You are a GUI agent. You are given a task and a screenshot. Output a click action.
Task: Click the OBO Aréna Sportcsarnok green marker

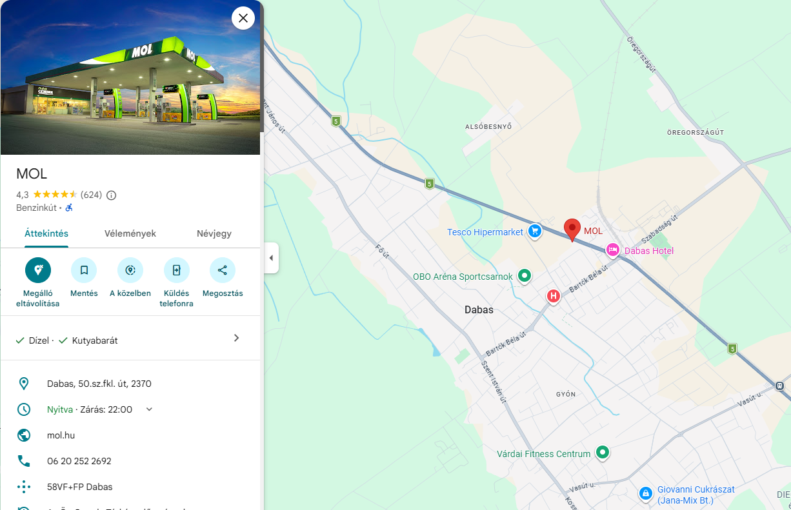[525, 276]
